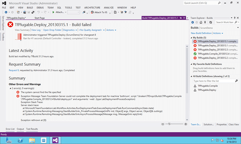Click the Action Center flag tray icon
Screen dimensions: 241x144
[213, 140]
